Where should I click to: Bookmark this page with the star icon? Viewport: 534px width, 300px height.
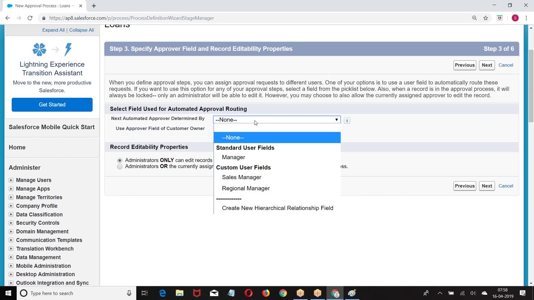(x=486, y=18)
